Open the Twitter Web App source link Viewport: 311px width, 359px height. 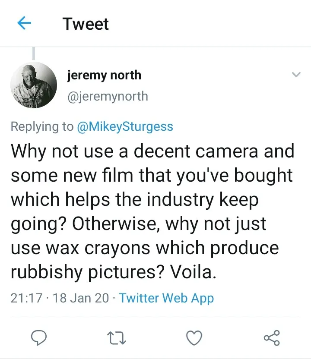pyautogui.click(x=167, y=298)
